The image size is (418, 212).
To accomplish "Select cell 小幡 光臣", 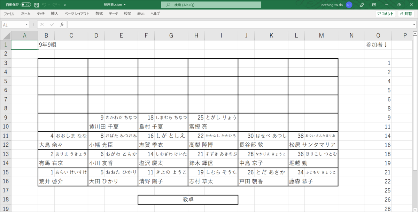I will (x=113, y=145).
